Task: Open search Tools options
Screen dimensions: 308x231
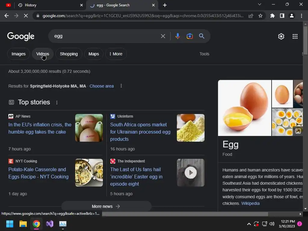Action: point(204,54)
